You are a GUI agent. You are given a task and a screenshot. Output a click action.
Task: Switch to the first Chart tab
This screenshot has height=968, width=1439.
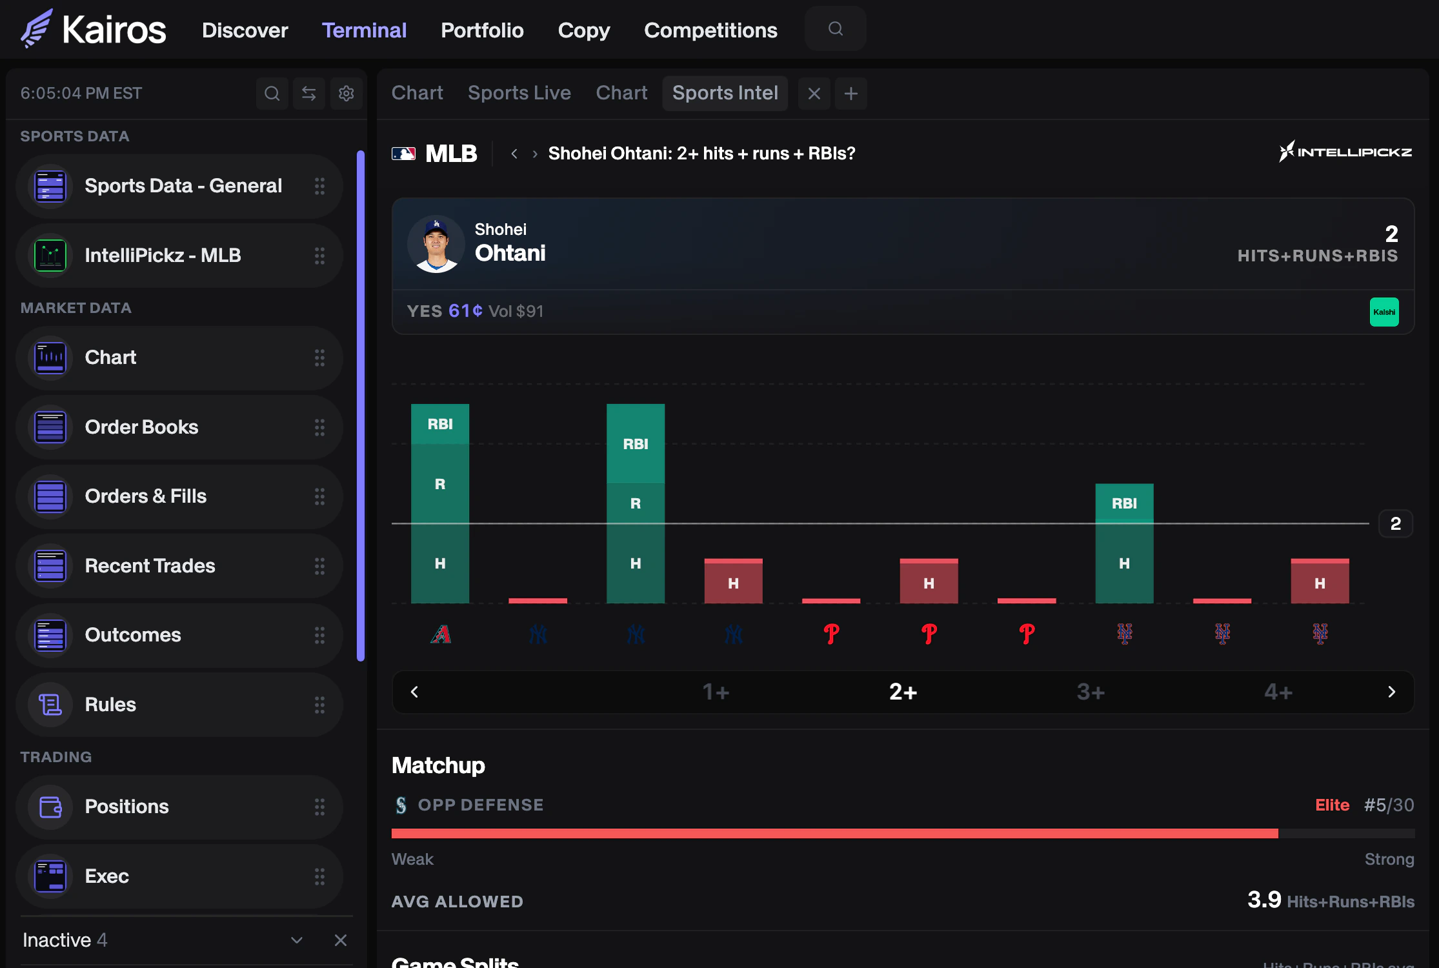point(417,93)
